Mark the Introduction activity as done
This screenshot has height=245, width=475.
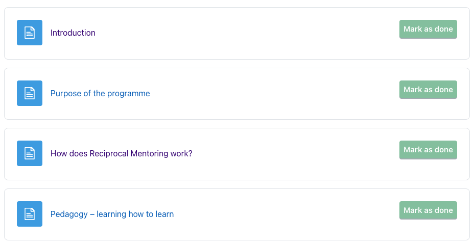428,29
